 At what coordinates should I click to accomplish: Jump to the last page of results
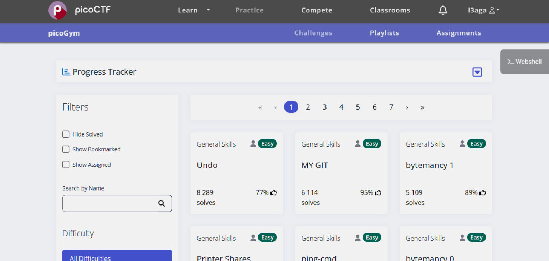pyautogui.click(x=422, y=107)
